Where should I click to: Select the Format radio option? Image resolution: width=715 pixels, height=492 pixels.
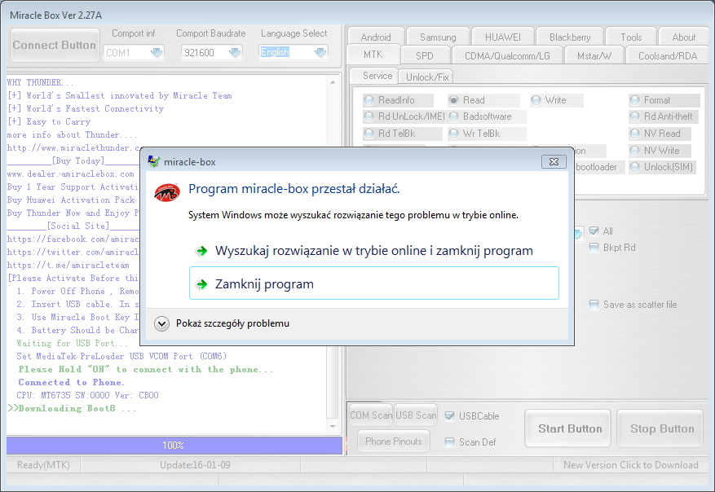[634, 100]
